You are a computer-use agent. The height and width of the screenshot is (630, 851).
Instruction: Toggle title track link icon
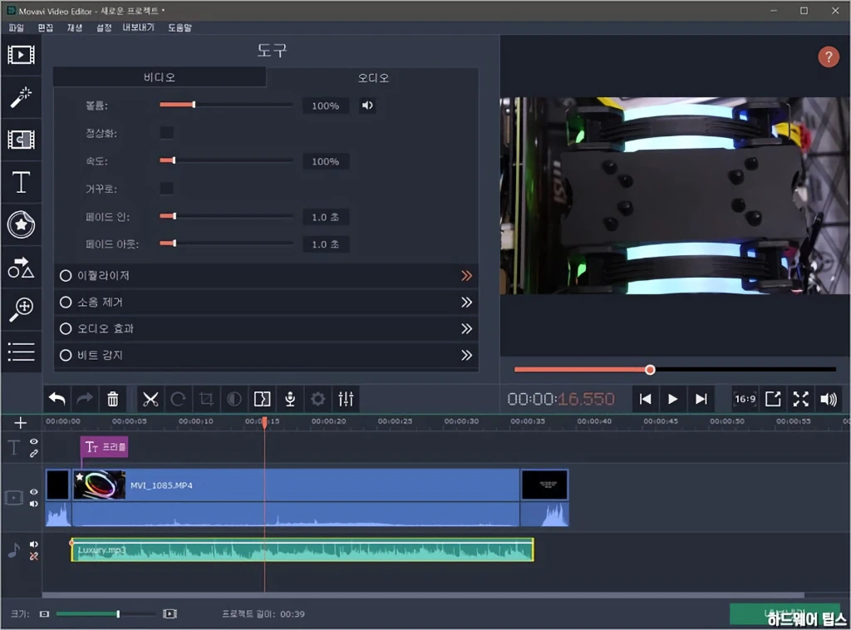(33, 454)
